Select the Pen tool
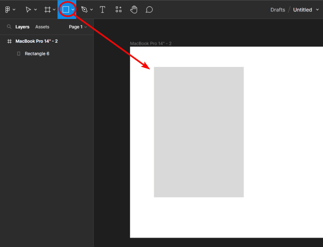This screenshot has height=247, width=323. (84, 10)
